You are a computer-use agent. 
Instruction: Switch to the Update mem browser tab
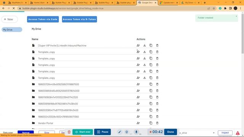(x=169, y=3)
